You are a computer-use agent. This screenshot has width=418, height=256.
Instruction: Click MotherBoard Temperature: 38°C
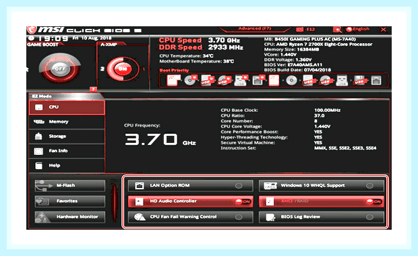pyautogui.click(x=197, y=61)
